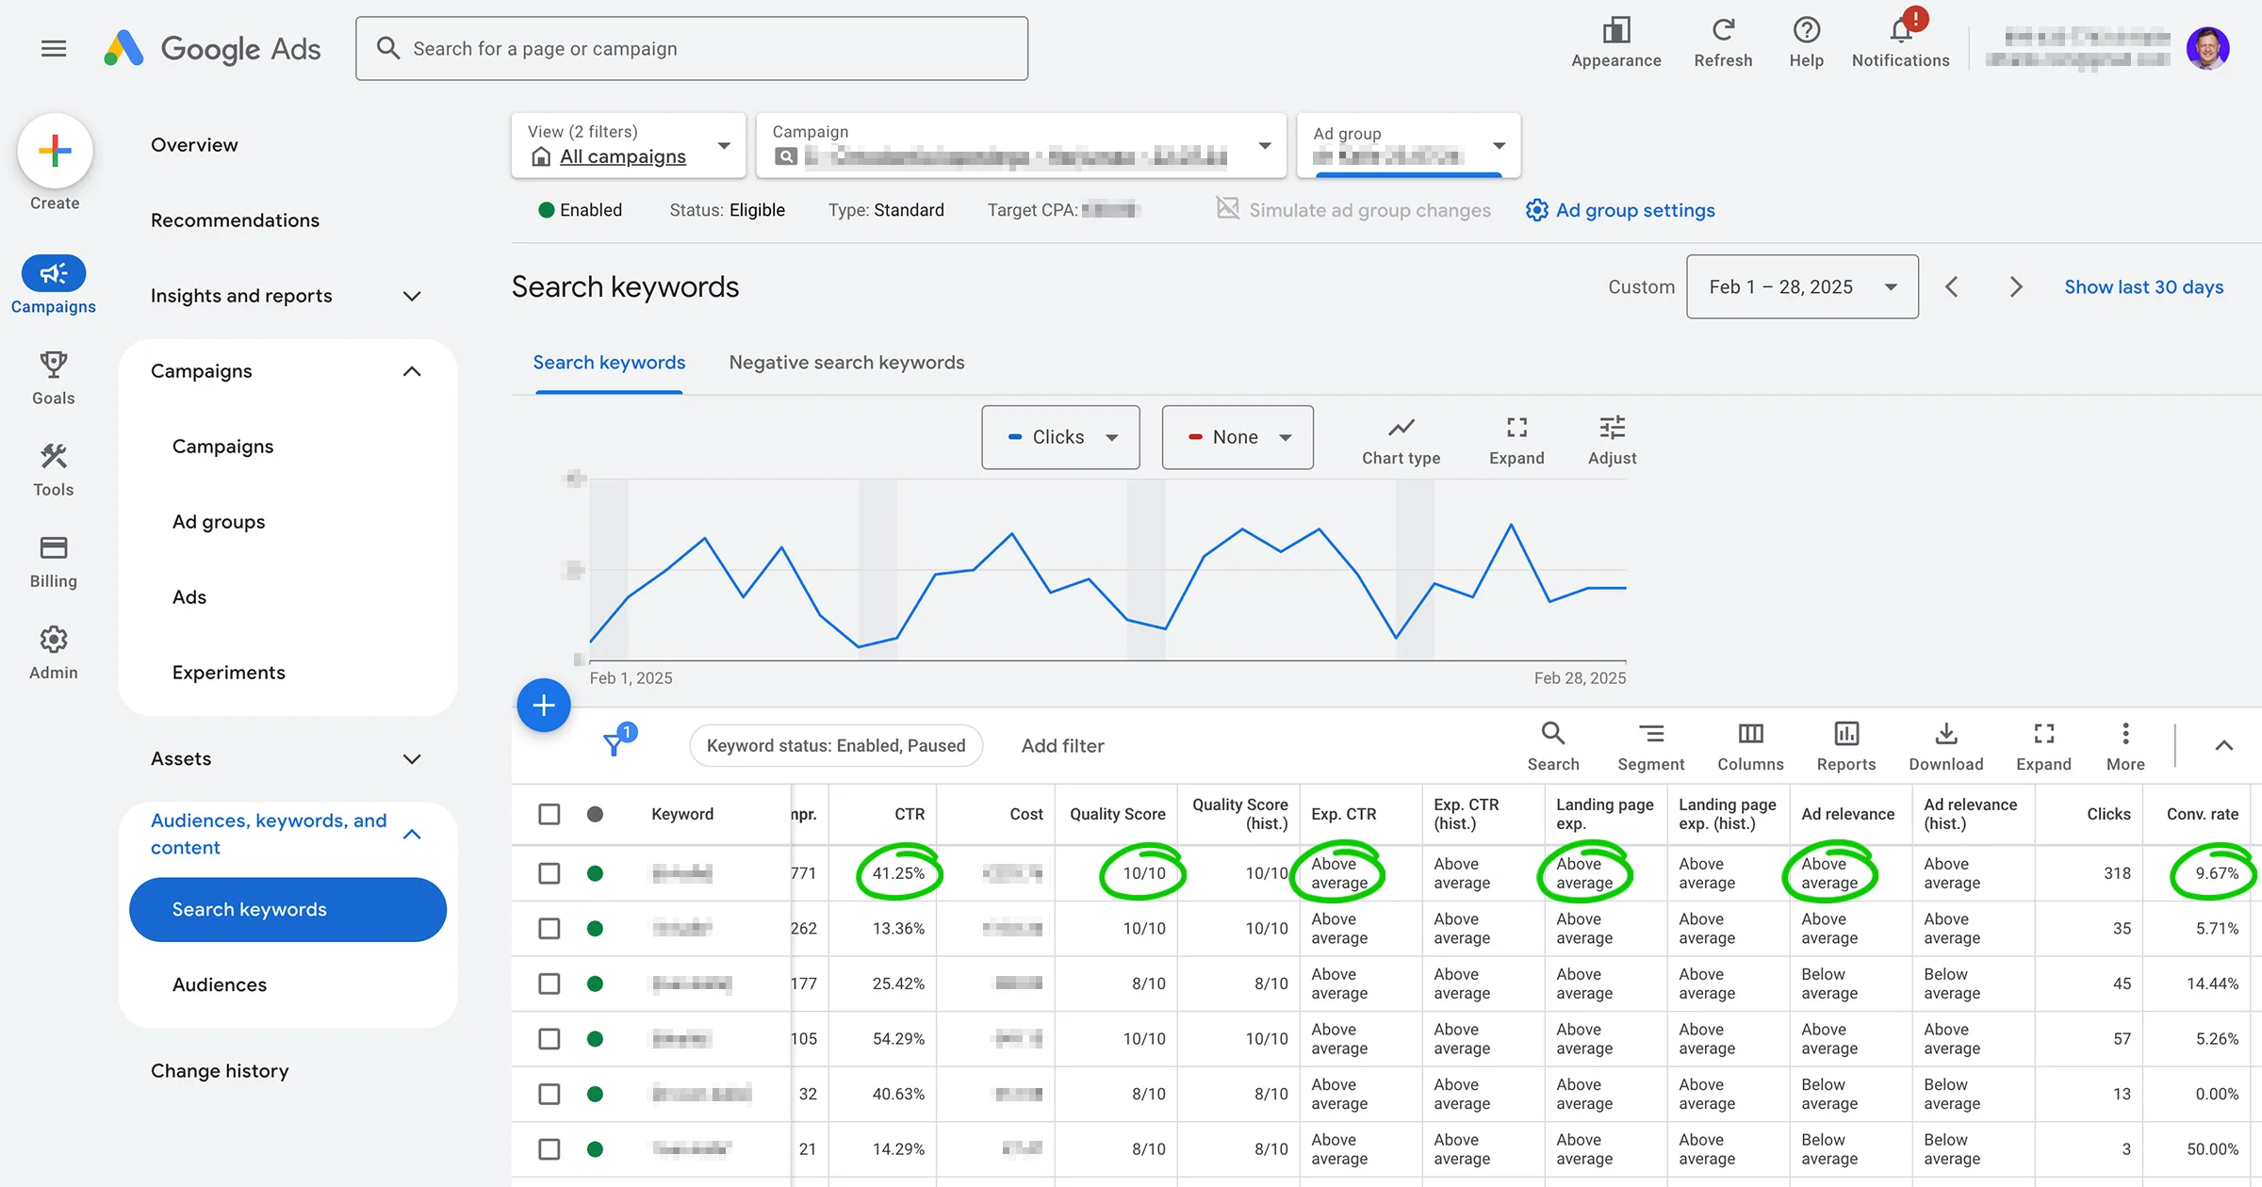This screenshot has height=1187, width=2262.
Task: Select the checkbox for the 41.25% CTR keyword
Action: click(549, 873)
